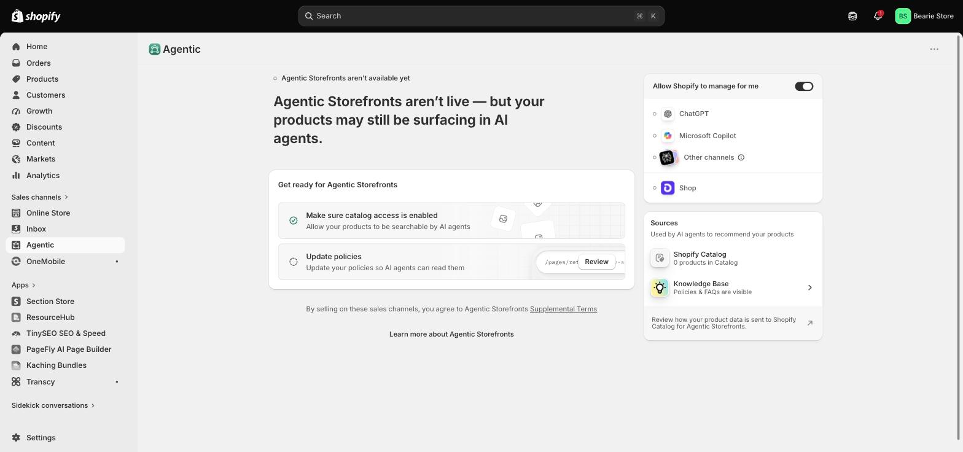The height and width of the screenshot is (452, 963).
Task: Open the notifications bell
Action: point(878,16)
